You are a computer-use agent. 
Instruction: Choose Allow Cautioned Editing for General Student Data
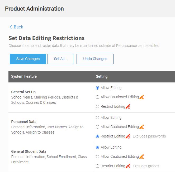click(97, 157)
